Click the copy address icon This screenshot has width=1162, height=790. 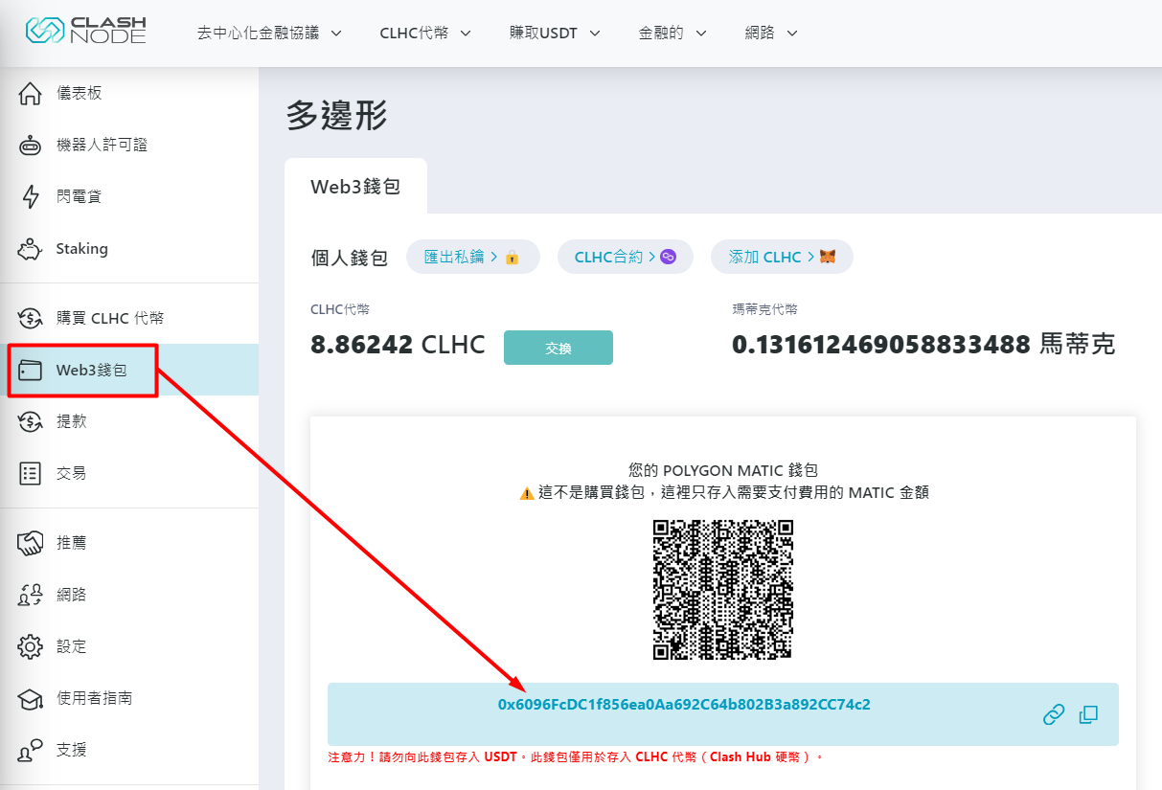[1088, 714]
